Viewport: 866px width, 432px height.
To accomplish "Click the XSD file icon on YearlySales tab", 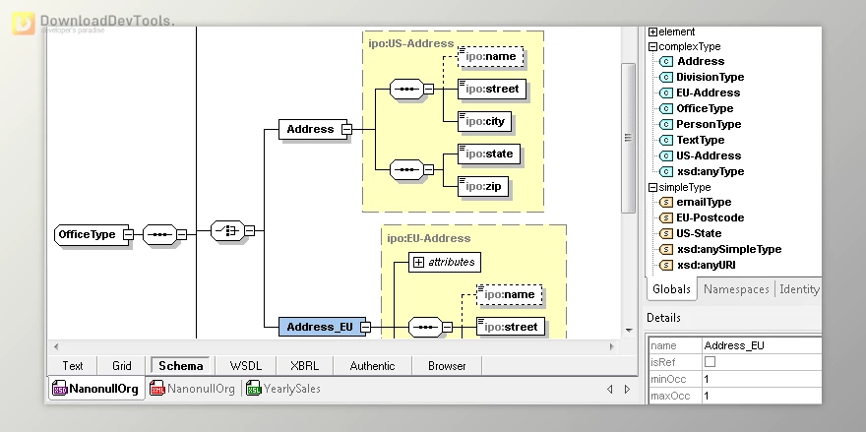I will (x=253, y=389).
